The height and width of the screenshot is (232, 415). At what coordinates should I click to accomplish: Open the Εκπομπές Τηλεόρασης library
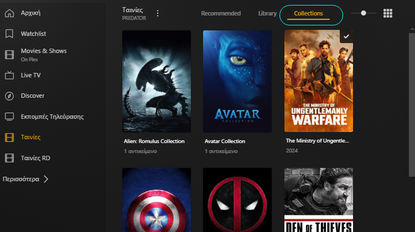tap(52, 117)
